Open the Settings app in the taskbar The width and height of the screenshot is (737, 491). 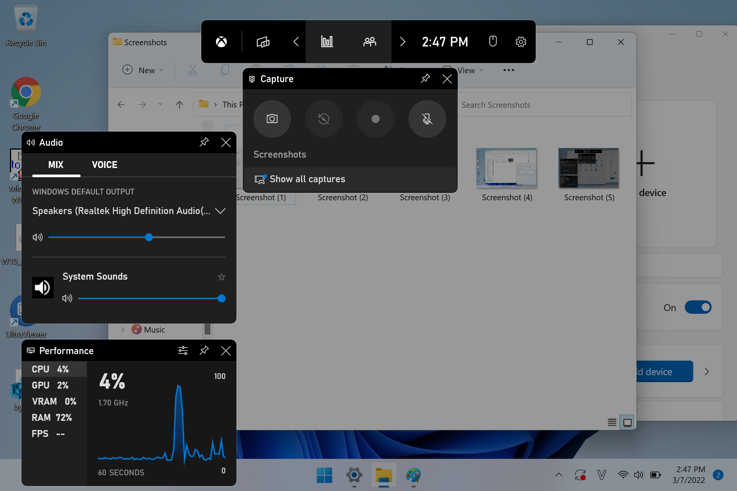(354, 475)
